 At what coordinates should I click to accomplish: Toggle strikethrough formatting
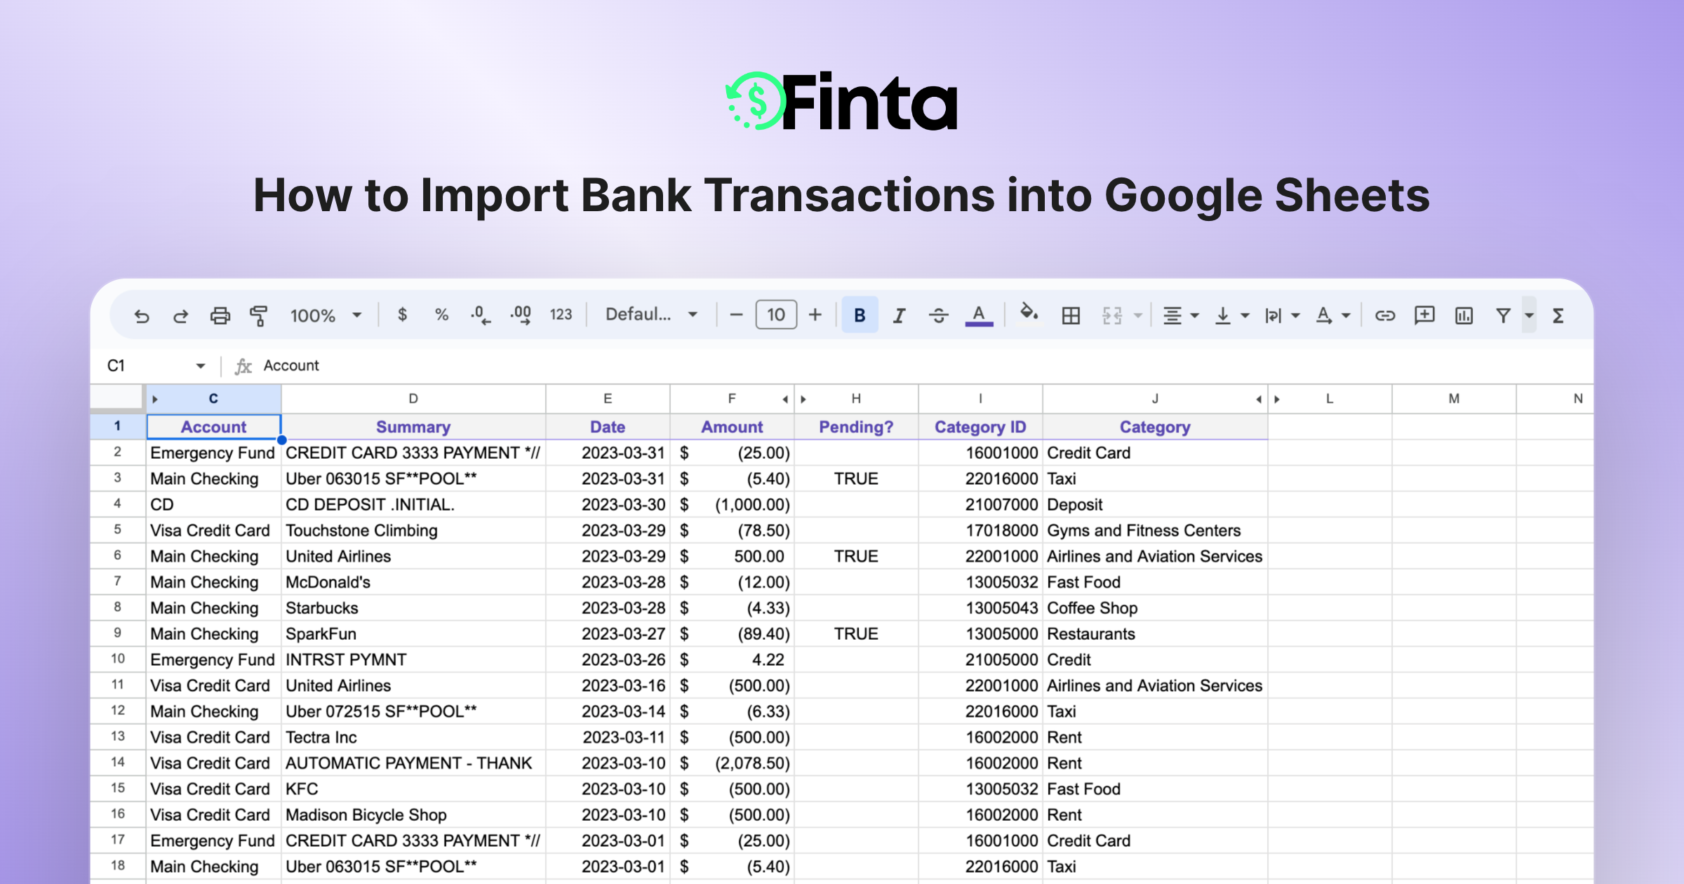point(940,315)
